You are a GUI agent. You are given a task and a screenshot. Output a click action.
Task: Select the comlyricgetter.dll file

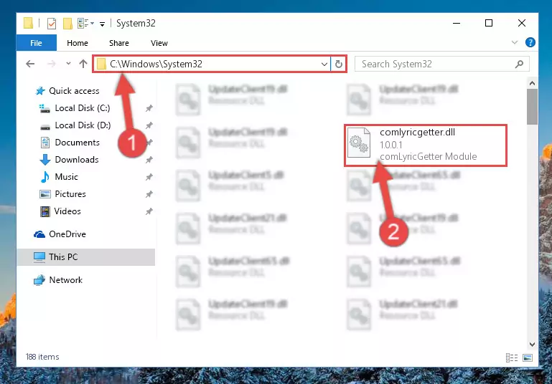click(426, 145)
